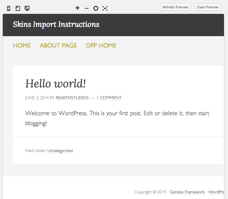The image size is (228, 199).
Task: Click the Welcome to WordPress post text
Action: [117, 118]
